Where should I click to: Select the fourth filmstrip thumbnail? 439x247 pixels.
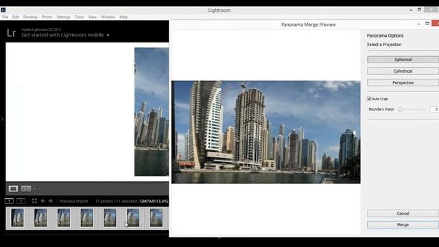coord(87,217)
